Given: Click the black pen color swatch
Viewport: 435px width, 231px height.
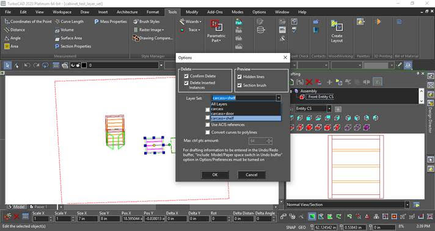Looking at the screenshot, I should pyautogui.click(x=84, y=66).
